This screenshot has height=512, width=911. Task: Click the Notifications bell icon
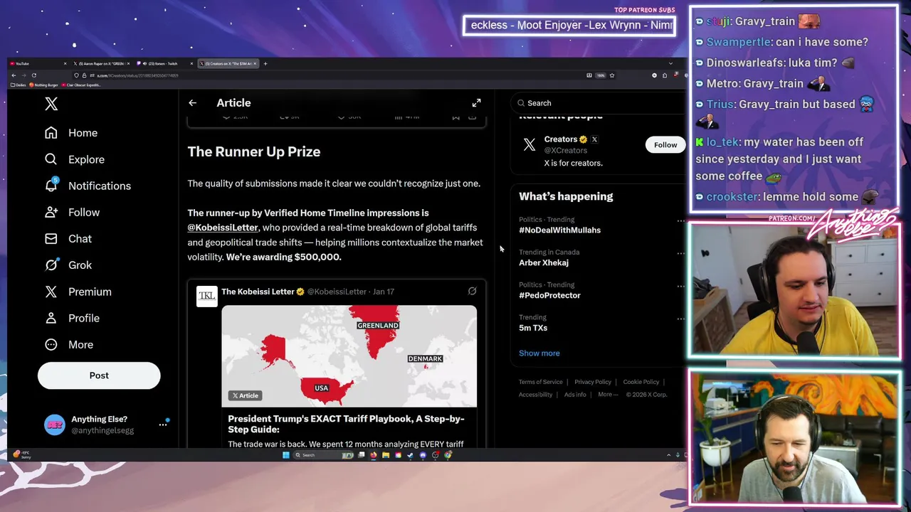pos(51,186)
